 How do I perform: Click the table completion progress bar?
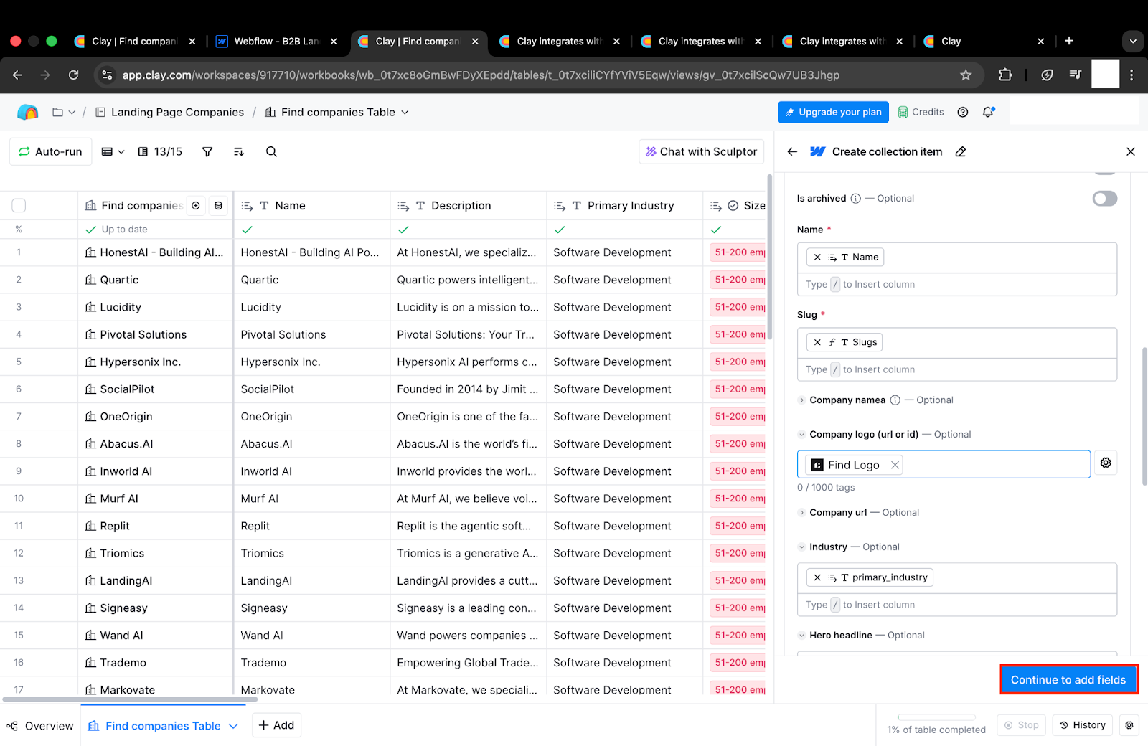coord(936,717)
